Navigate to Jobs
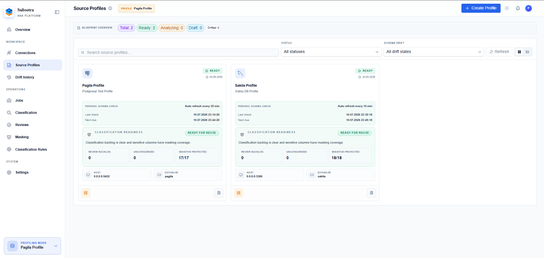This screenshot has width=544, height=258. [x=33, y=101]
